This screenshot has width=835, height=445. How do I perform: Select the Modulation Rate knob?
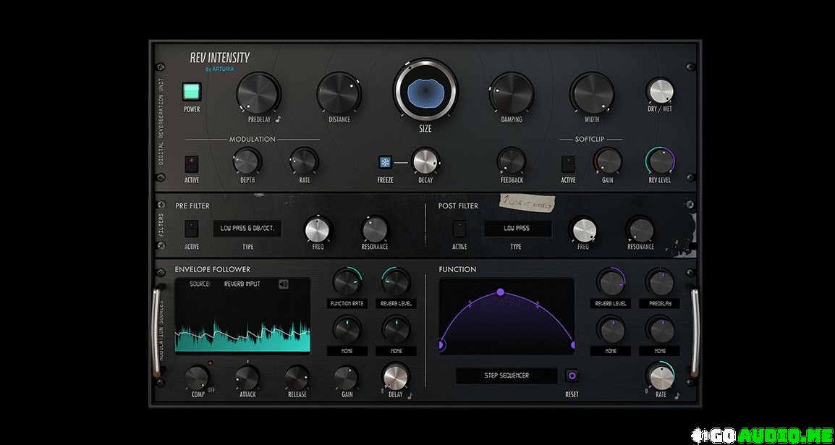tap(304, 161)
